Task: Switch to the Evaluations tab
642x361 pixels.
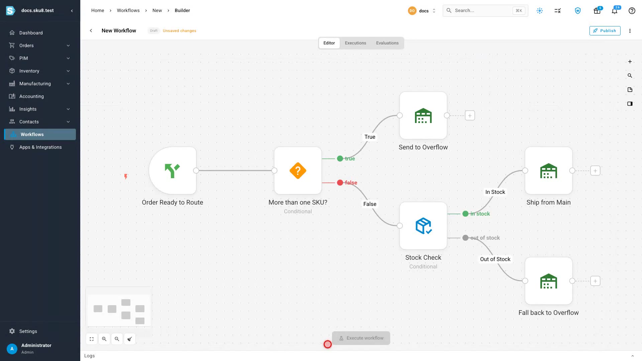Action: 387,43
